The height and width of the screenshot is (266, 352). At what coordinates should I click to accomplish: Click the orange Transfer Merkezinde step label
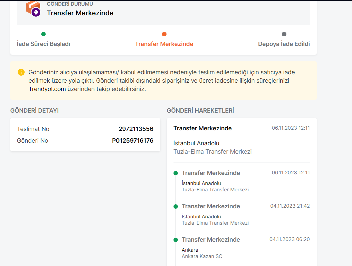pyautogui.click(x=164, y=44)
